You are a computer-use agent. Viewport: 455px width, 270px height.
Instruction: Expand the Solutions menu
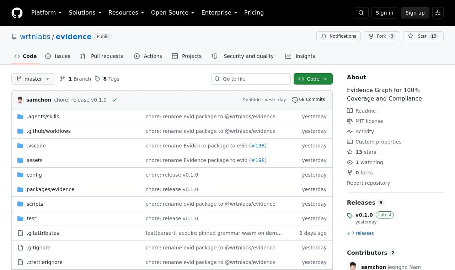coord(85,13)
